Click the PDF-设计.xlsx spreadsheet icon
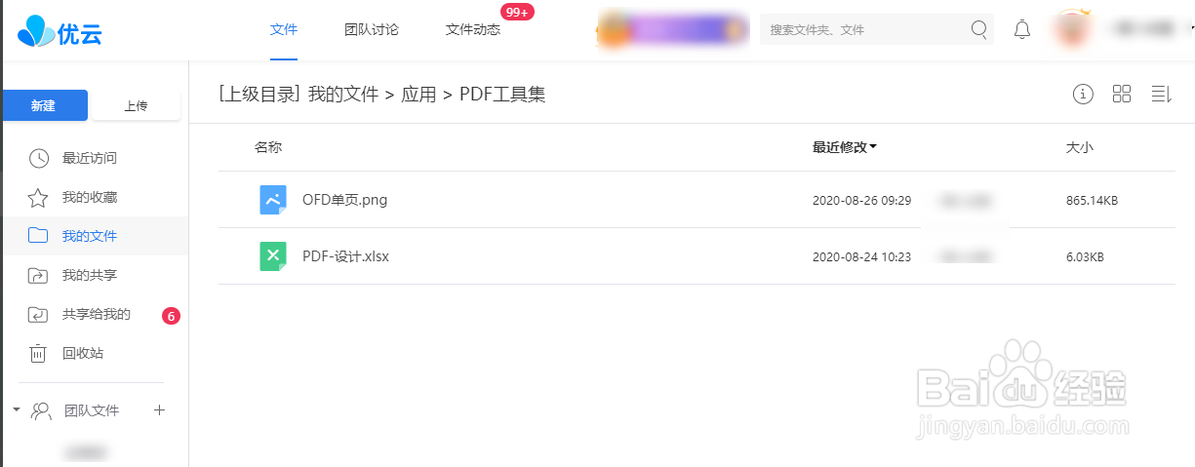 (x=272, y=256)
